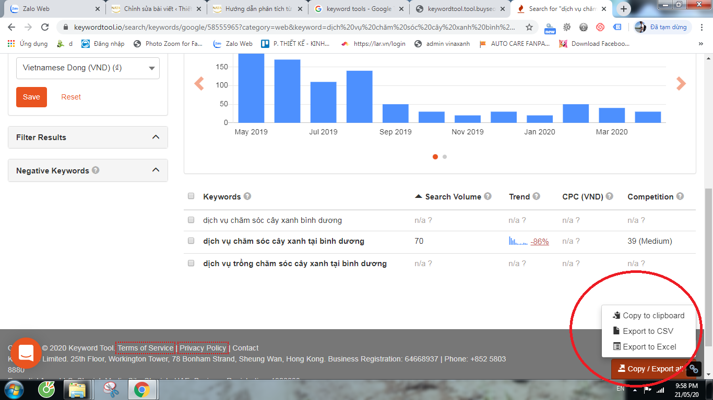Click the next chart arrow
Image resolution: width=713 pixels, height=400 pixels.
pyautogui.click(x=681, y=83)
